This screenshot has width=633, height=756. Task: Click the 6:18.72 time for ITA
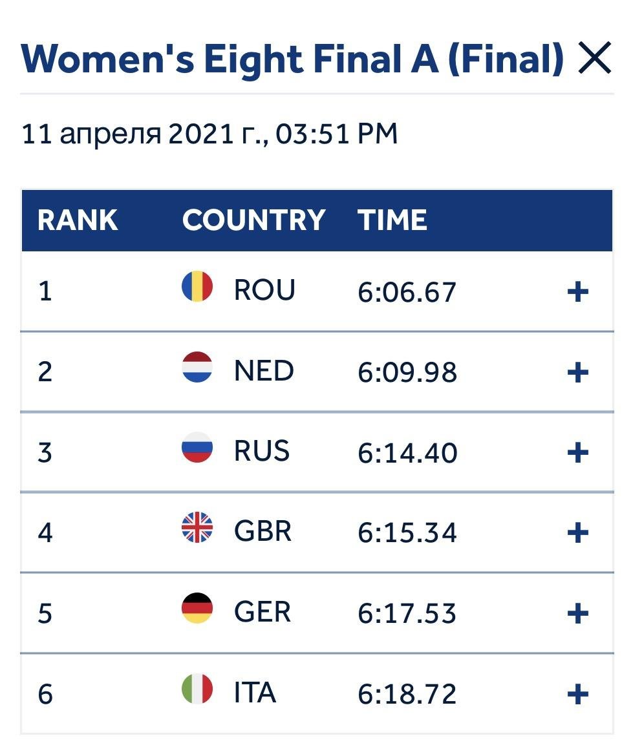[407, 694]
